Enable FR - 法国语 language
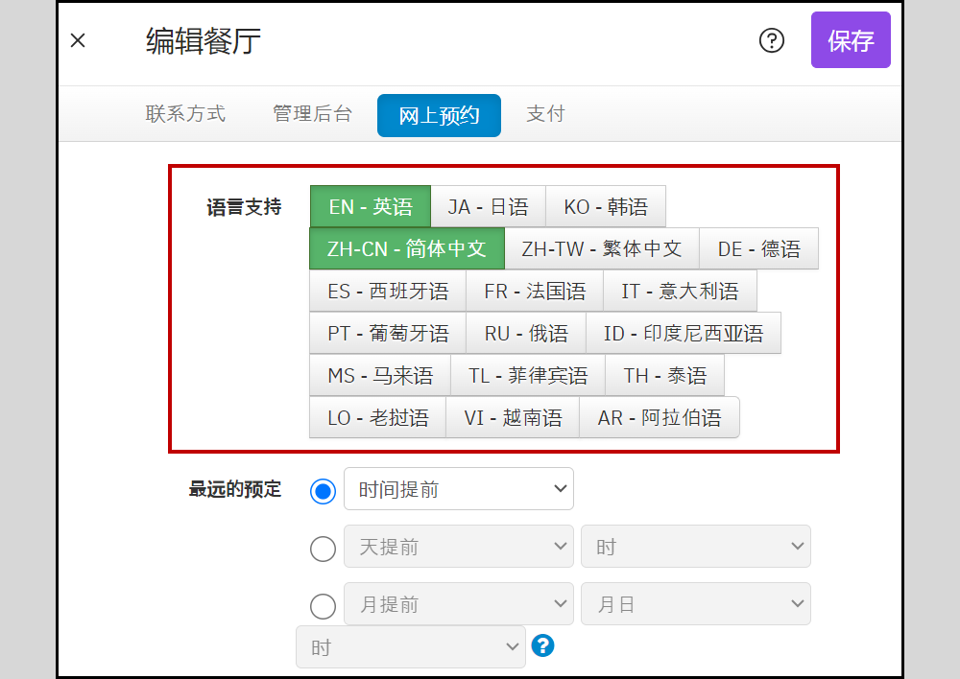This screenshot has height=679, width=960. [x=535, y=292]
